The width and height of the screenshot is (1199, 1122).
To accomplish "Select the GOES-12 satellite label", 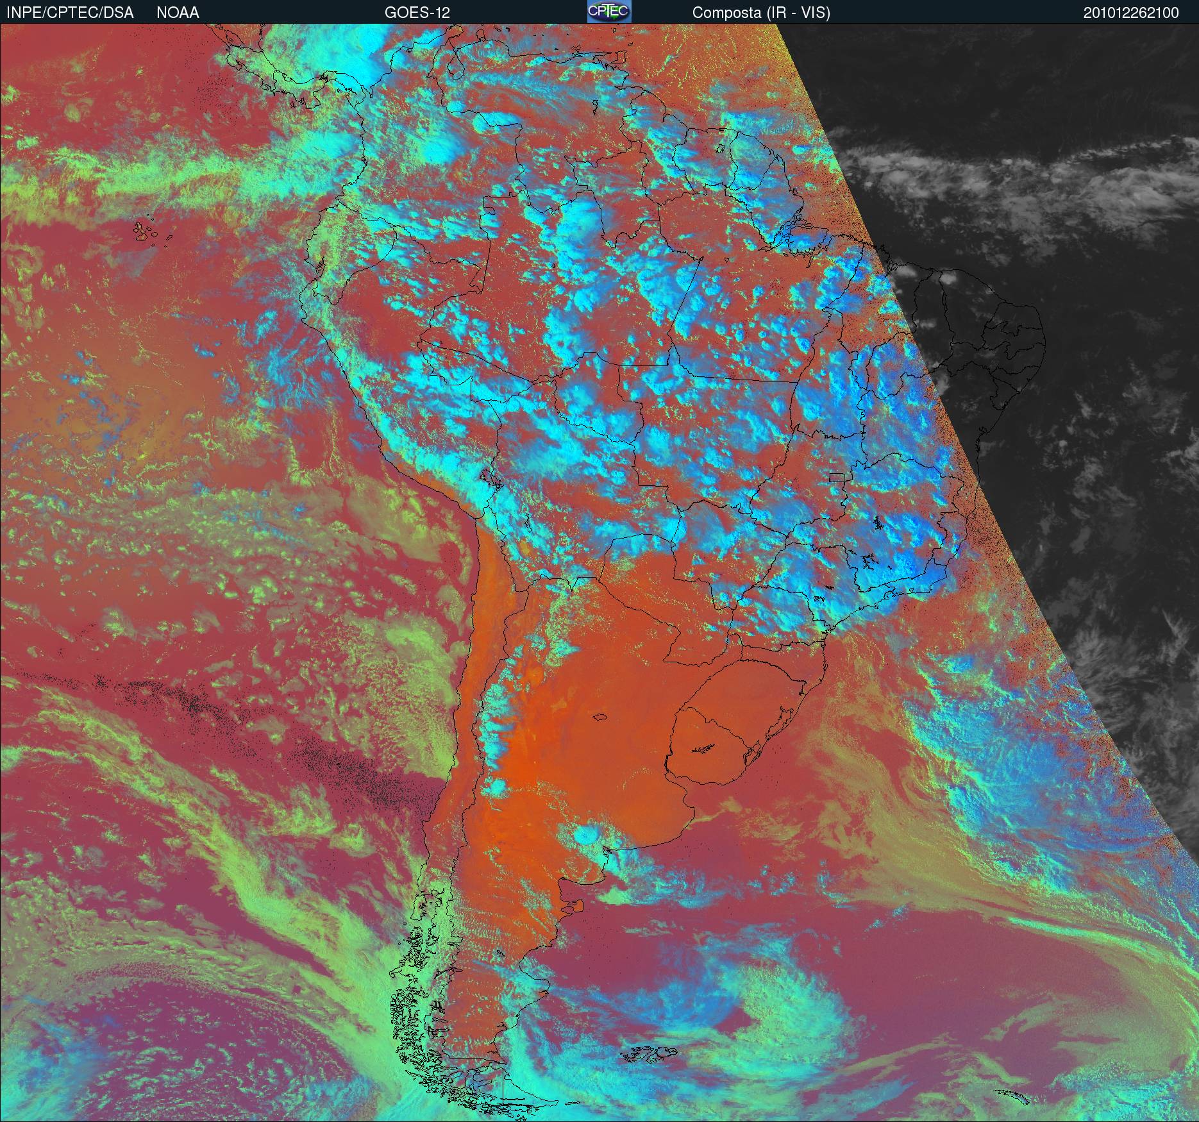I will click(417, 13).
